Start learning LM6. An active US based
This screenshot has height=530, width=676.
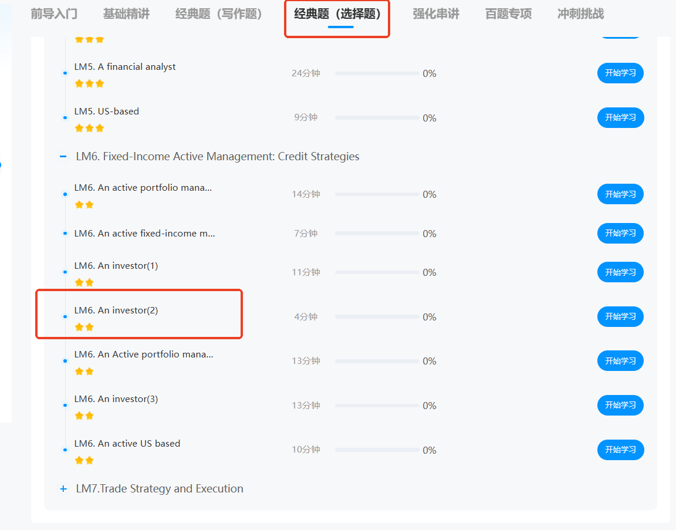coord(620,450)
